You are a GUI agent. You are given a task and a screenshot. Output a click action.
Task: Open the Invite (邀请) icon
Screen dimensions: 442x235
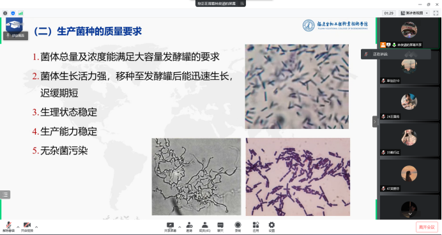(x=189, y=227)
